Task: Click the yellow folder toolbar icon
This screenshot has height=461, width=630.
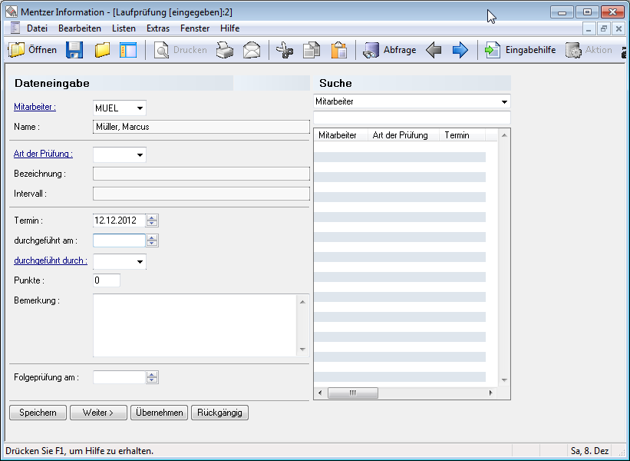Action: pos(102,51)
